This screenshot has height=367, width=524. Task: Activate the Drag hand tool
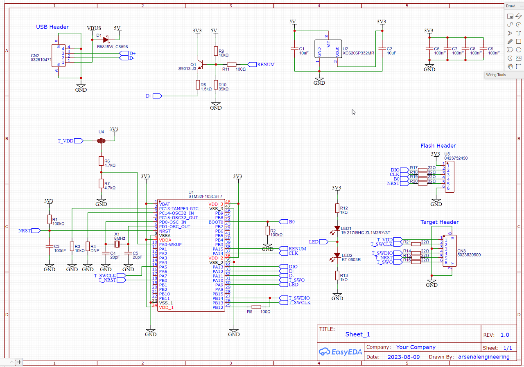[510, 66]
